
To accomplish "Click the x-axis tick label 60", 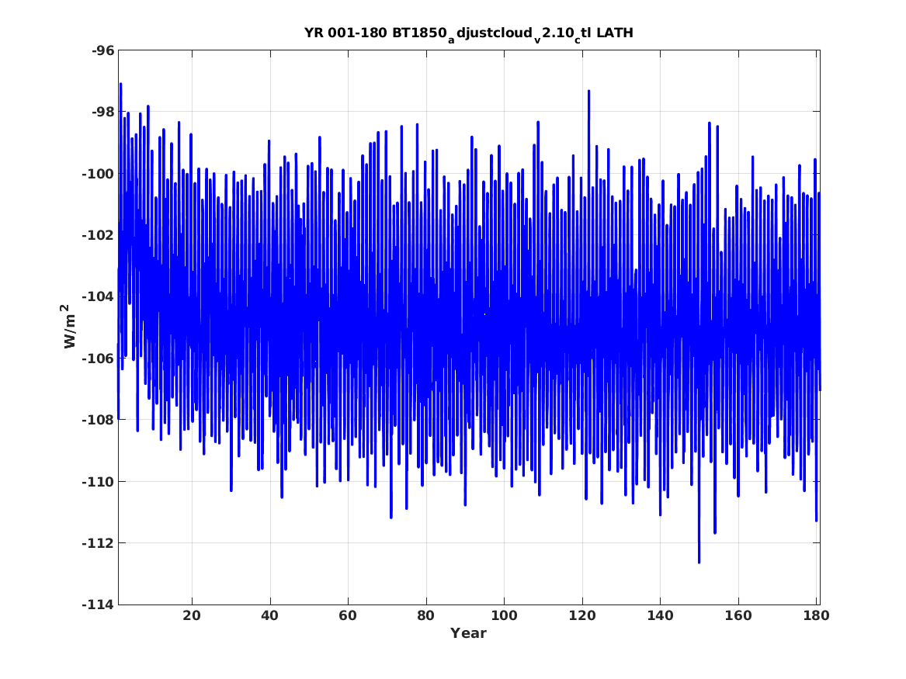I will (348, 615).
